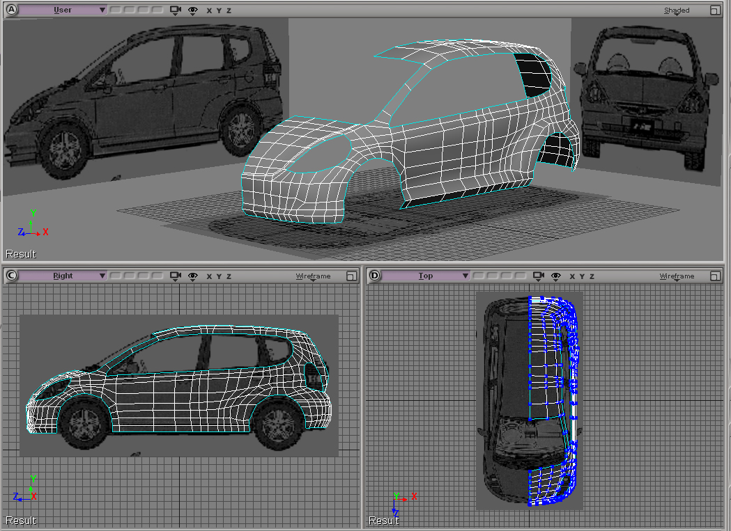Click the Z axis button in viewport D
731x531 pixels.
592,277
